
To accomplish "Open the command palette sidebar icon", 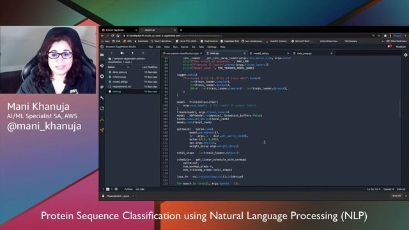I will tap(102, 87).
